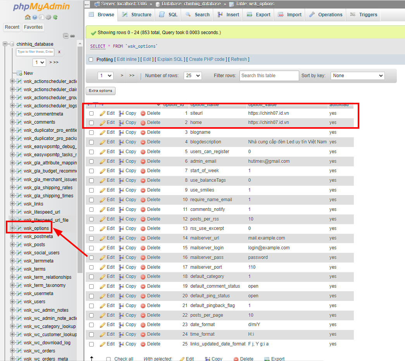Expand the wsk_links tree node
This screenshot has width=405, height=361.
pyautogui.click(x=12, y=204)
